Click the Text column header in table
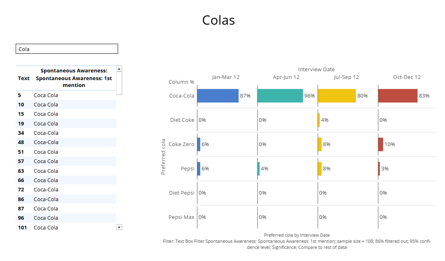The height and width of the screenshot is (261, 445). click(x=24, y=78)
